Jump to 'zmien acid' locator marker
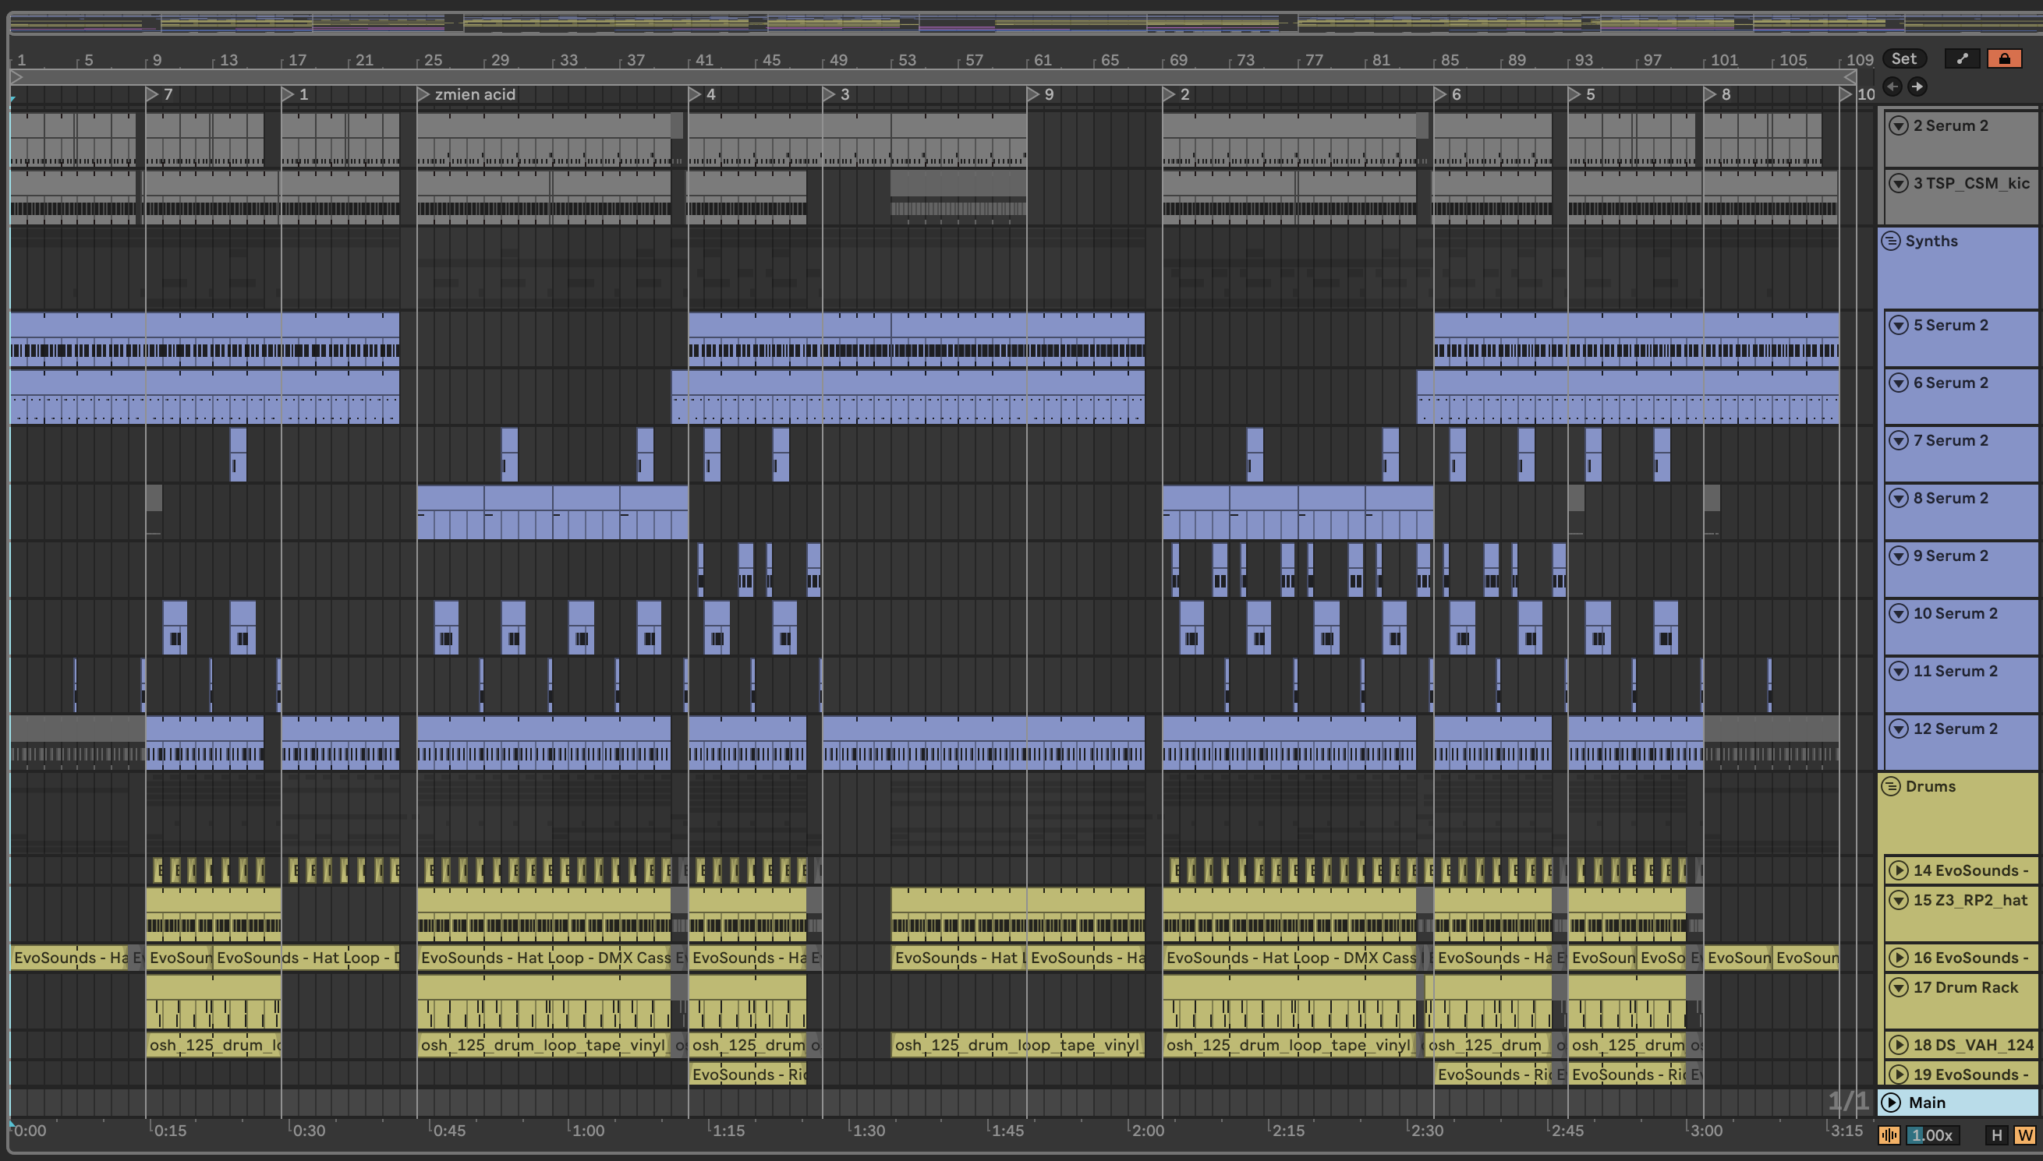 (x=423, y=95)
